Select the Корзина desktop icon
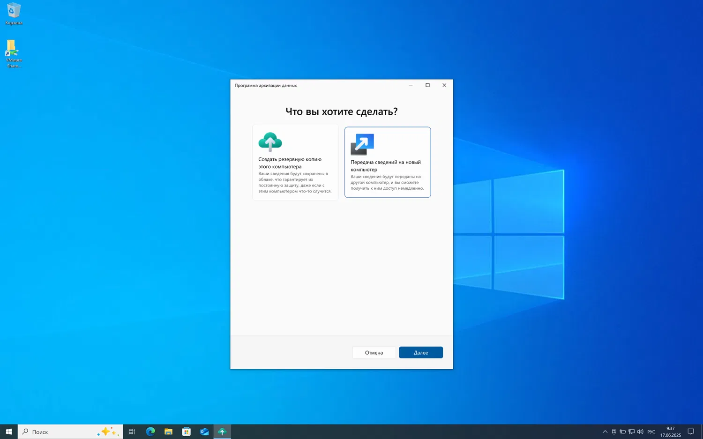The image size is (703, 439). coord(14,14)
